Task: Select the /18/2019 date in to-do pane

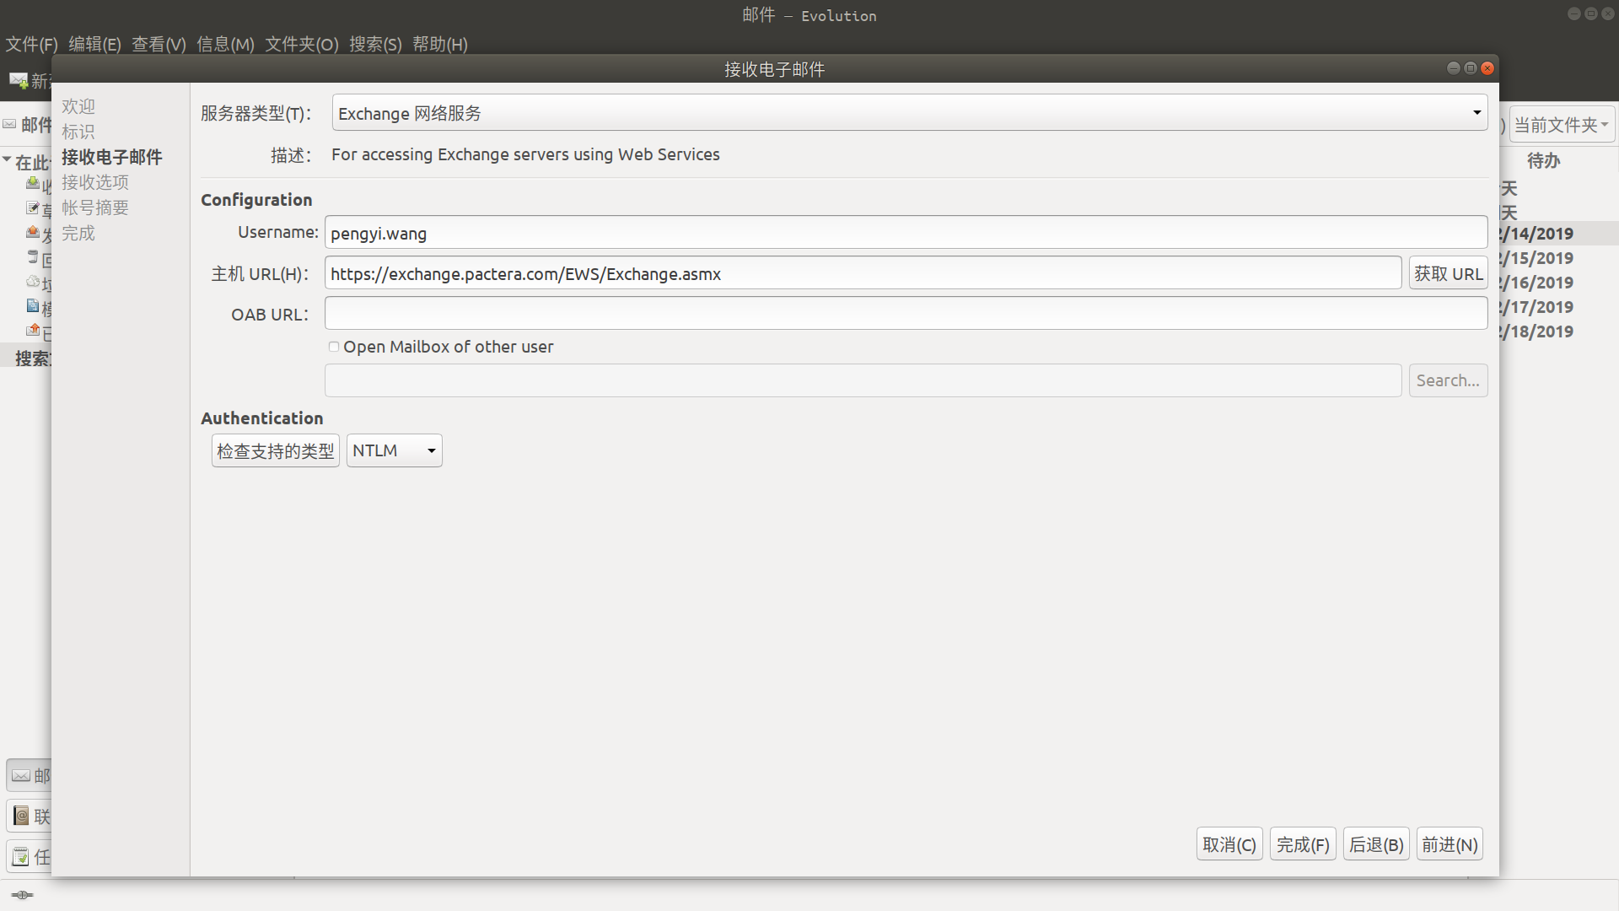Action: tap(1536, 332)
